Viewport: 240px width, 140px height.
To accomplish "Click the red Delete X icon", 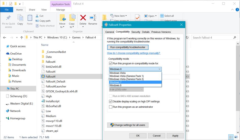I will tap(83, 18).
